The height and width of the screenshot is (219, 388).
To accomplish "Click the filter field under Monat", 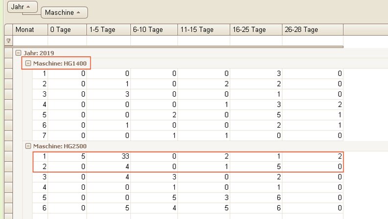I will pos(30,41).
